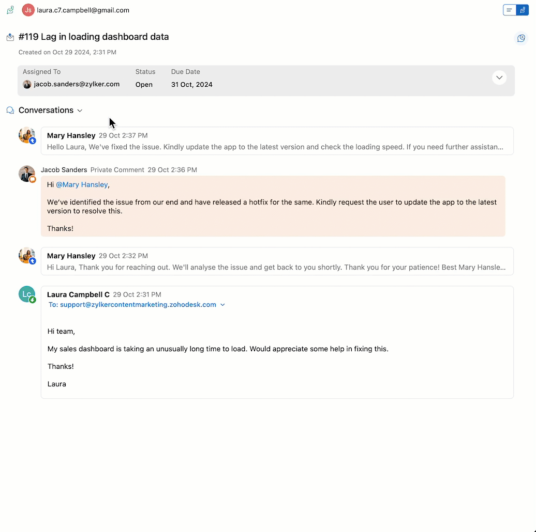536x532 pixels.
Task: Click the Open status value
Action: point(144,85)
